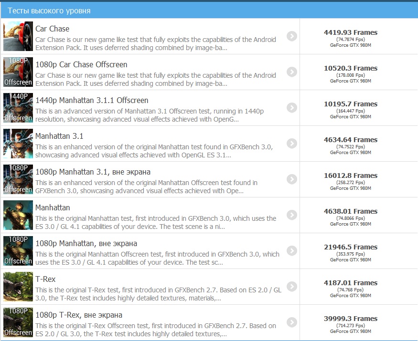
Task: Select the Manhattan title
Action: point(53,207)
